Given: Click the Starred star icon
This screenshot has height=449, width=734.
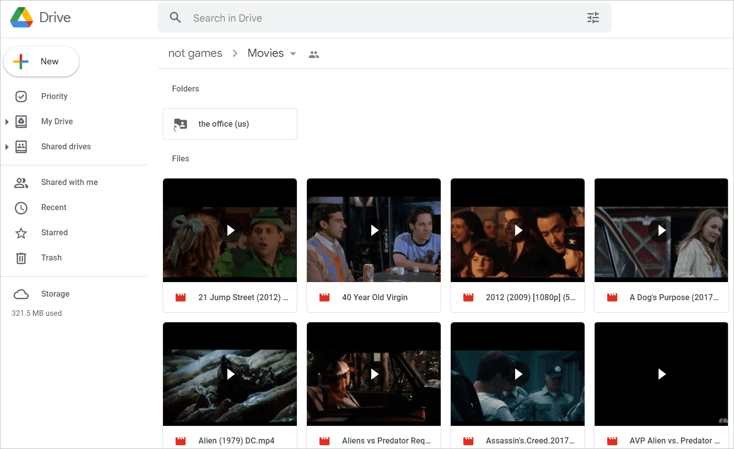Looking at the screenshot, I should coord(21,233).
